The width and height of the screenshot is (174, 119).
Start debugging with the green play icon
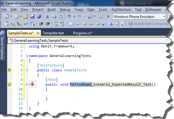pos(108,16)
